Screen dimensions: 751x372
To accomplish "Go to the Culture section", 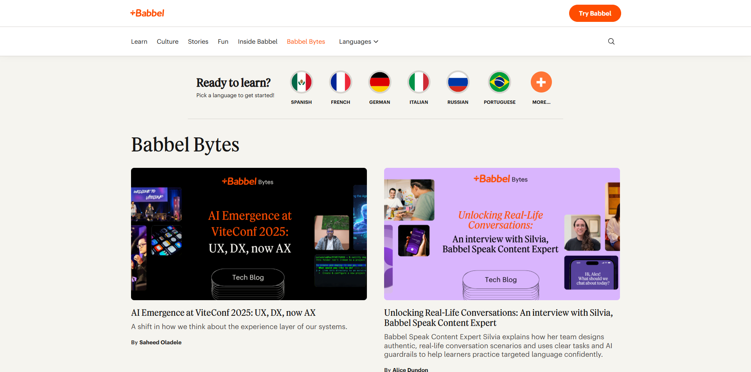I will point(168,41).
